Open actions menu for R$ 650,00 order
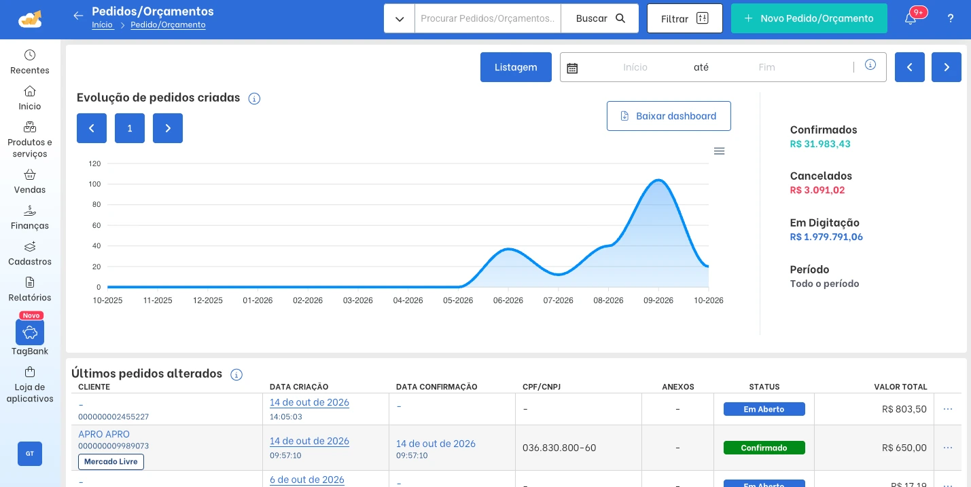971x487 pixels. pyautogui.click(x=948, y=448)
